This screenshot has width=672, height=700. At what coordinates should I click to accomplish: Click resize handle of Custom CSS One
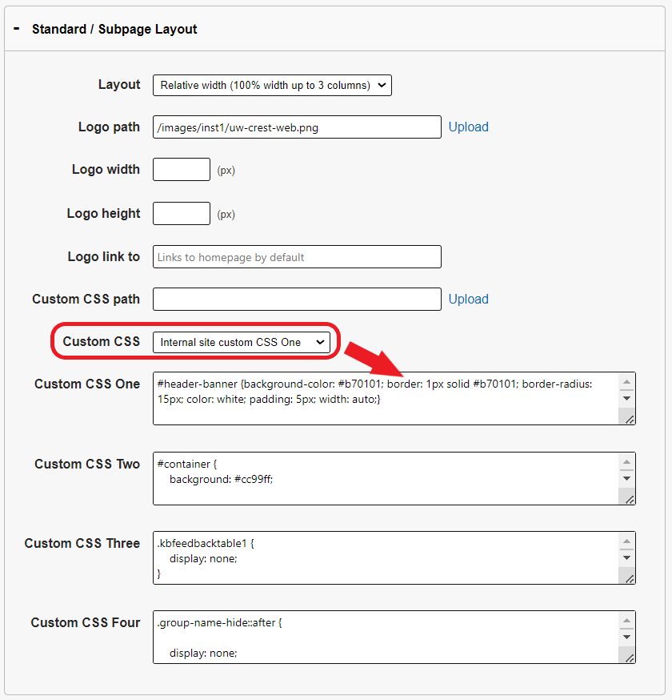point(629,419)
